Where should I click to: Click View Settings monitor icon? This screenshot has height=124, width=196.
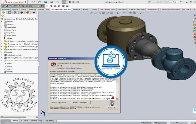click(x=140, y=13)
